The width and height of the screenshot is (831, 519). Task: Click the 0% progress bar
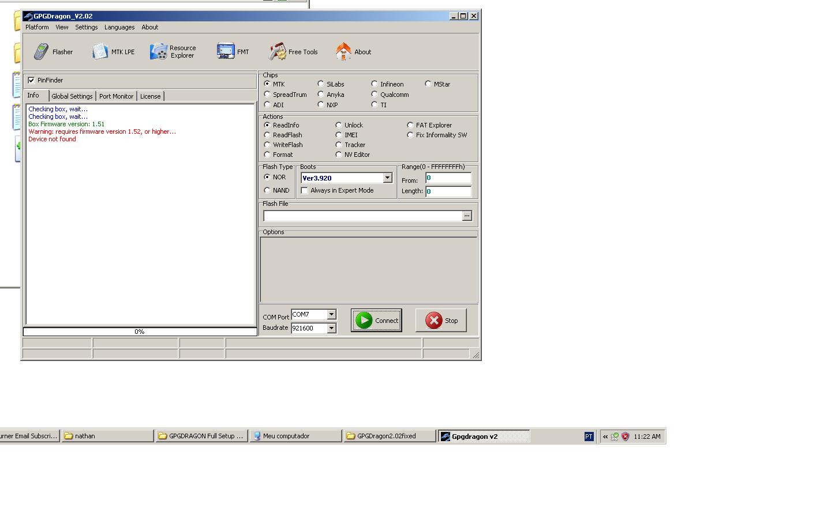(140, 332)
